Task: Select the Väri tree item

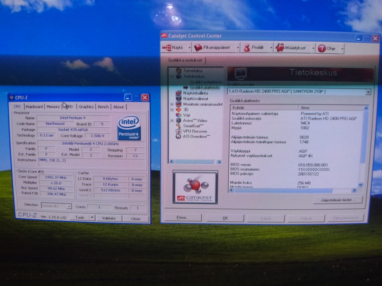Action: coord(186,115)
